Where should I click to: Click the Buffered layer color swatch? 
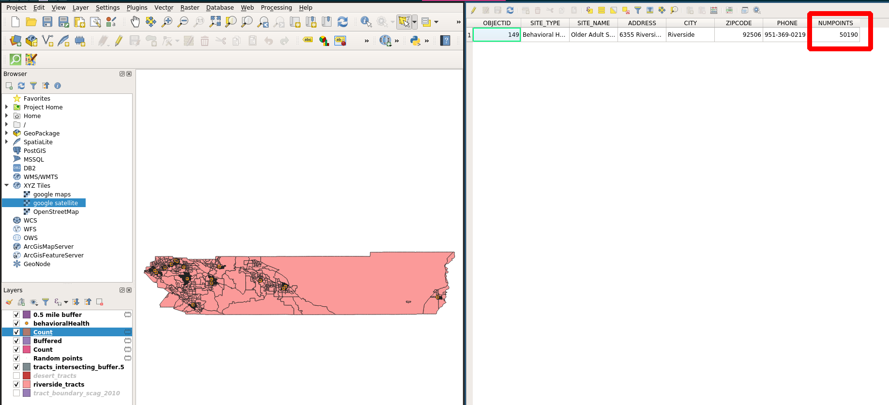pos(27,341)
